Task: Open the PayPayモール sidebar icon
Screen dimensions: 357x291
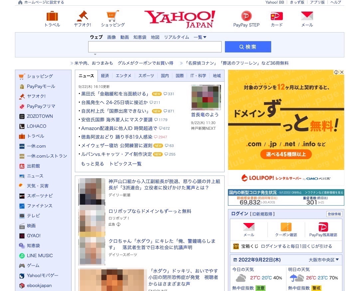Action: 22,87
